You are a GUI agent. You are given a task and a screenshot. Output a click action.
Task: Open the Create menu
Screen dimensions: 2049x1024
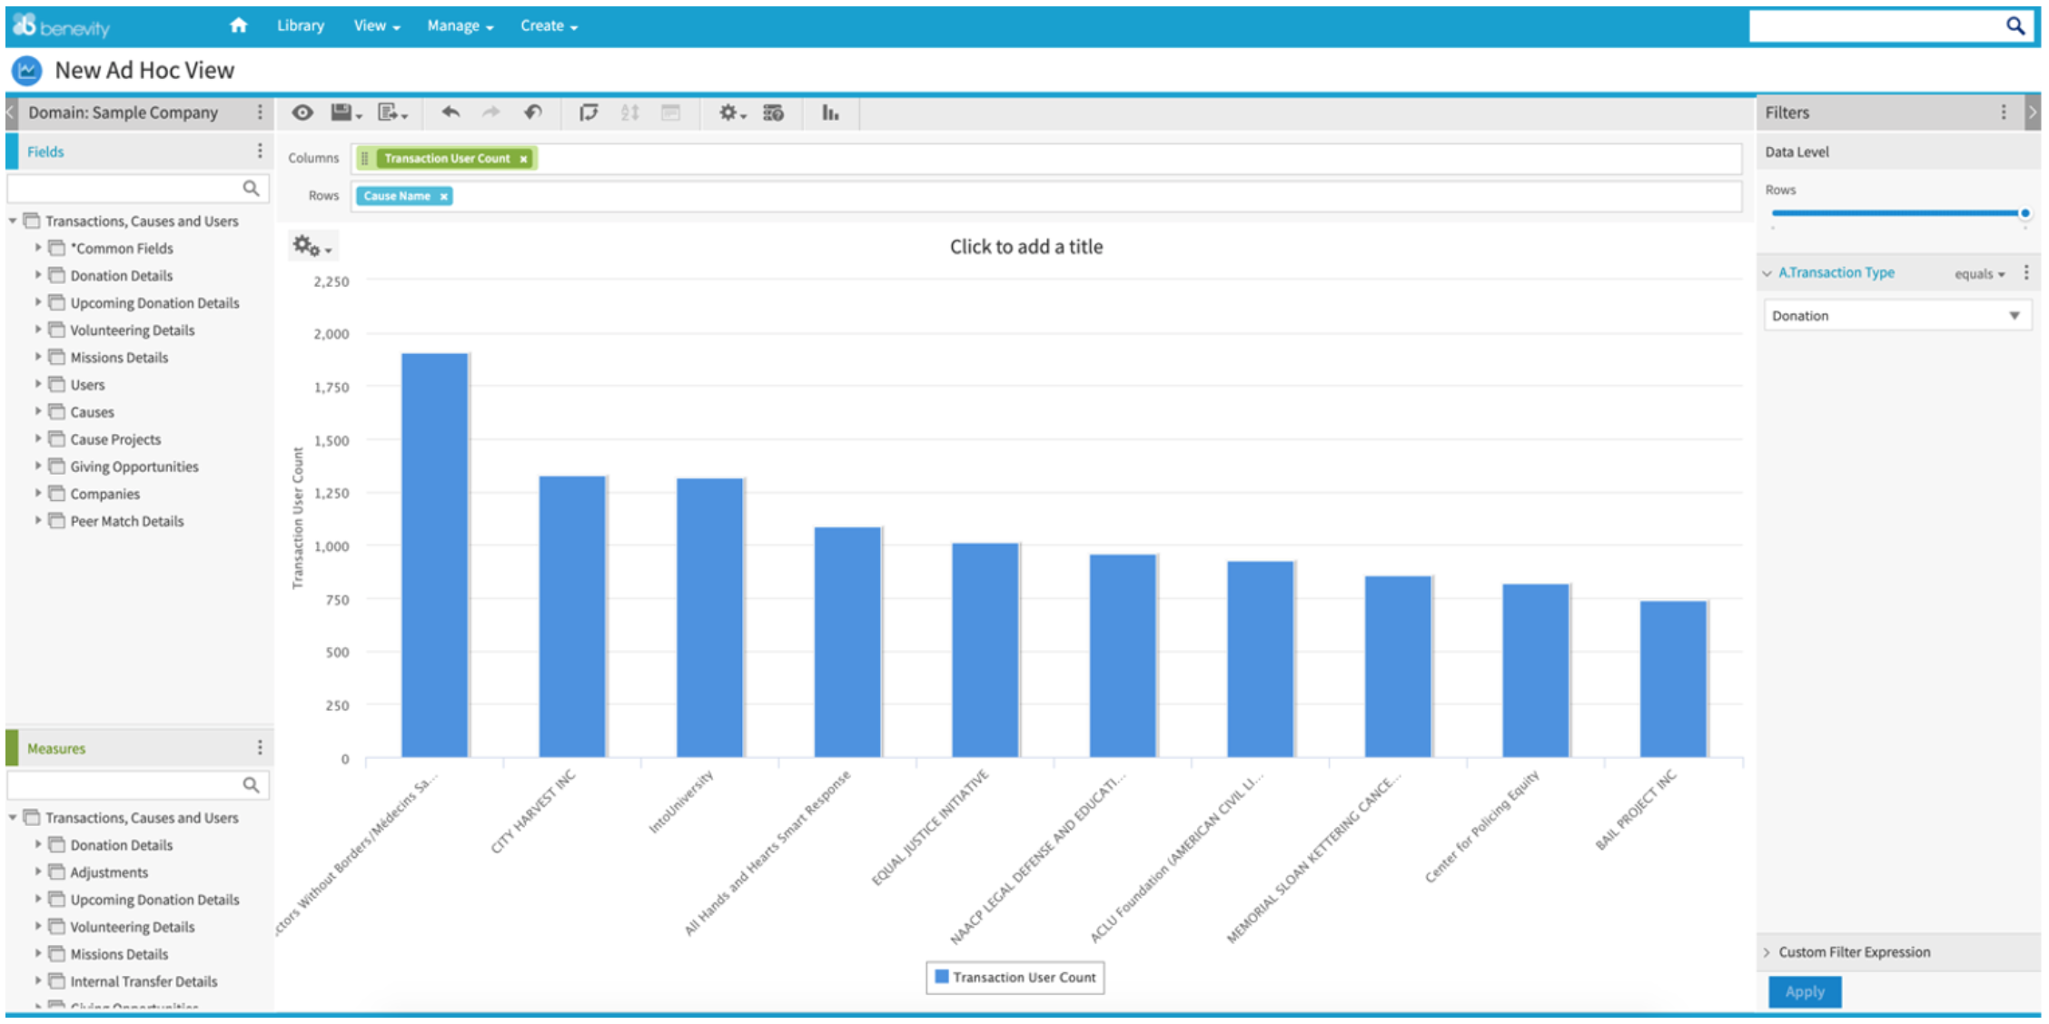(x=549, y=25)
